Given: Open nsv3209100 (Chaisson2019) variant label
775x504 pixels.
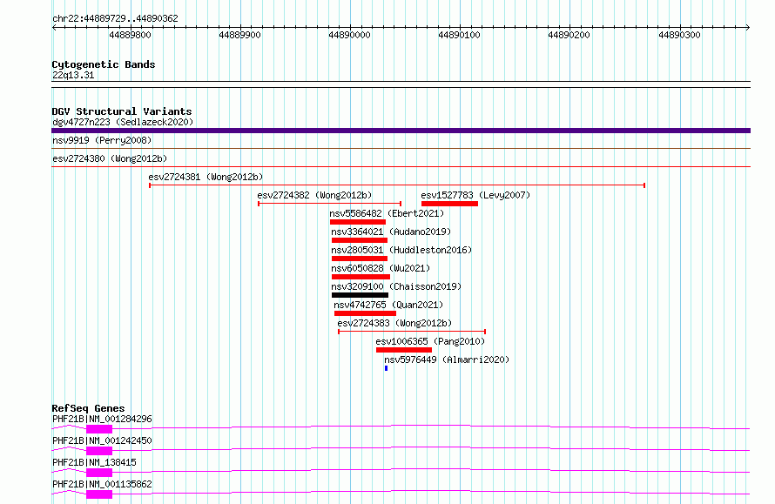Looking at the screenshot, I should pos(396,286).
